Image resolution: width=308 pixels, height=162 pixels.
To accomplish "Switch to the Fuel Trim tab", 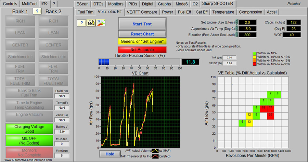I will tap(85, 12).
